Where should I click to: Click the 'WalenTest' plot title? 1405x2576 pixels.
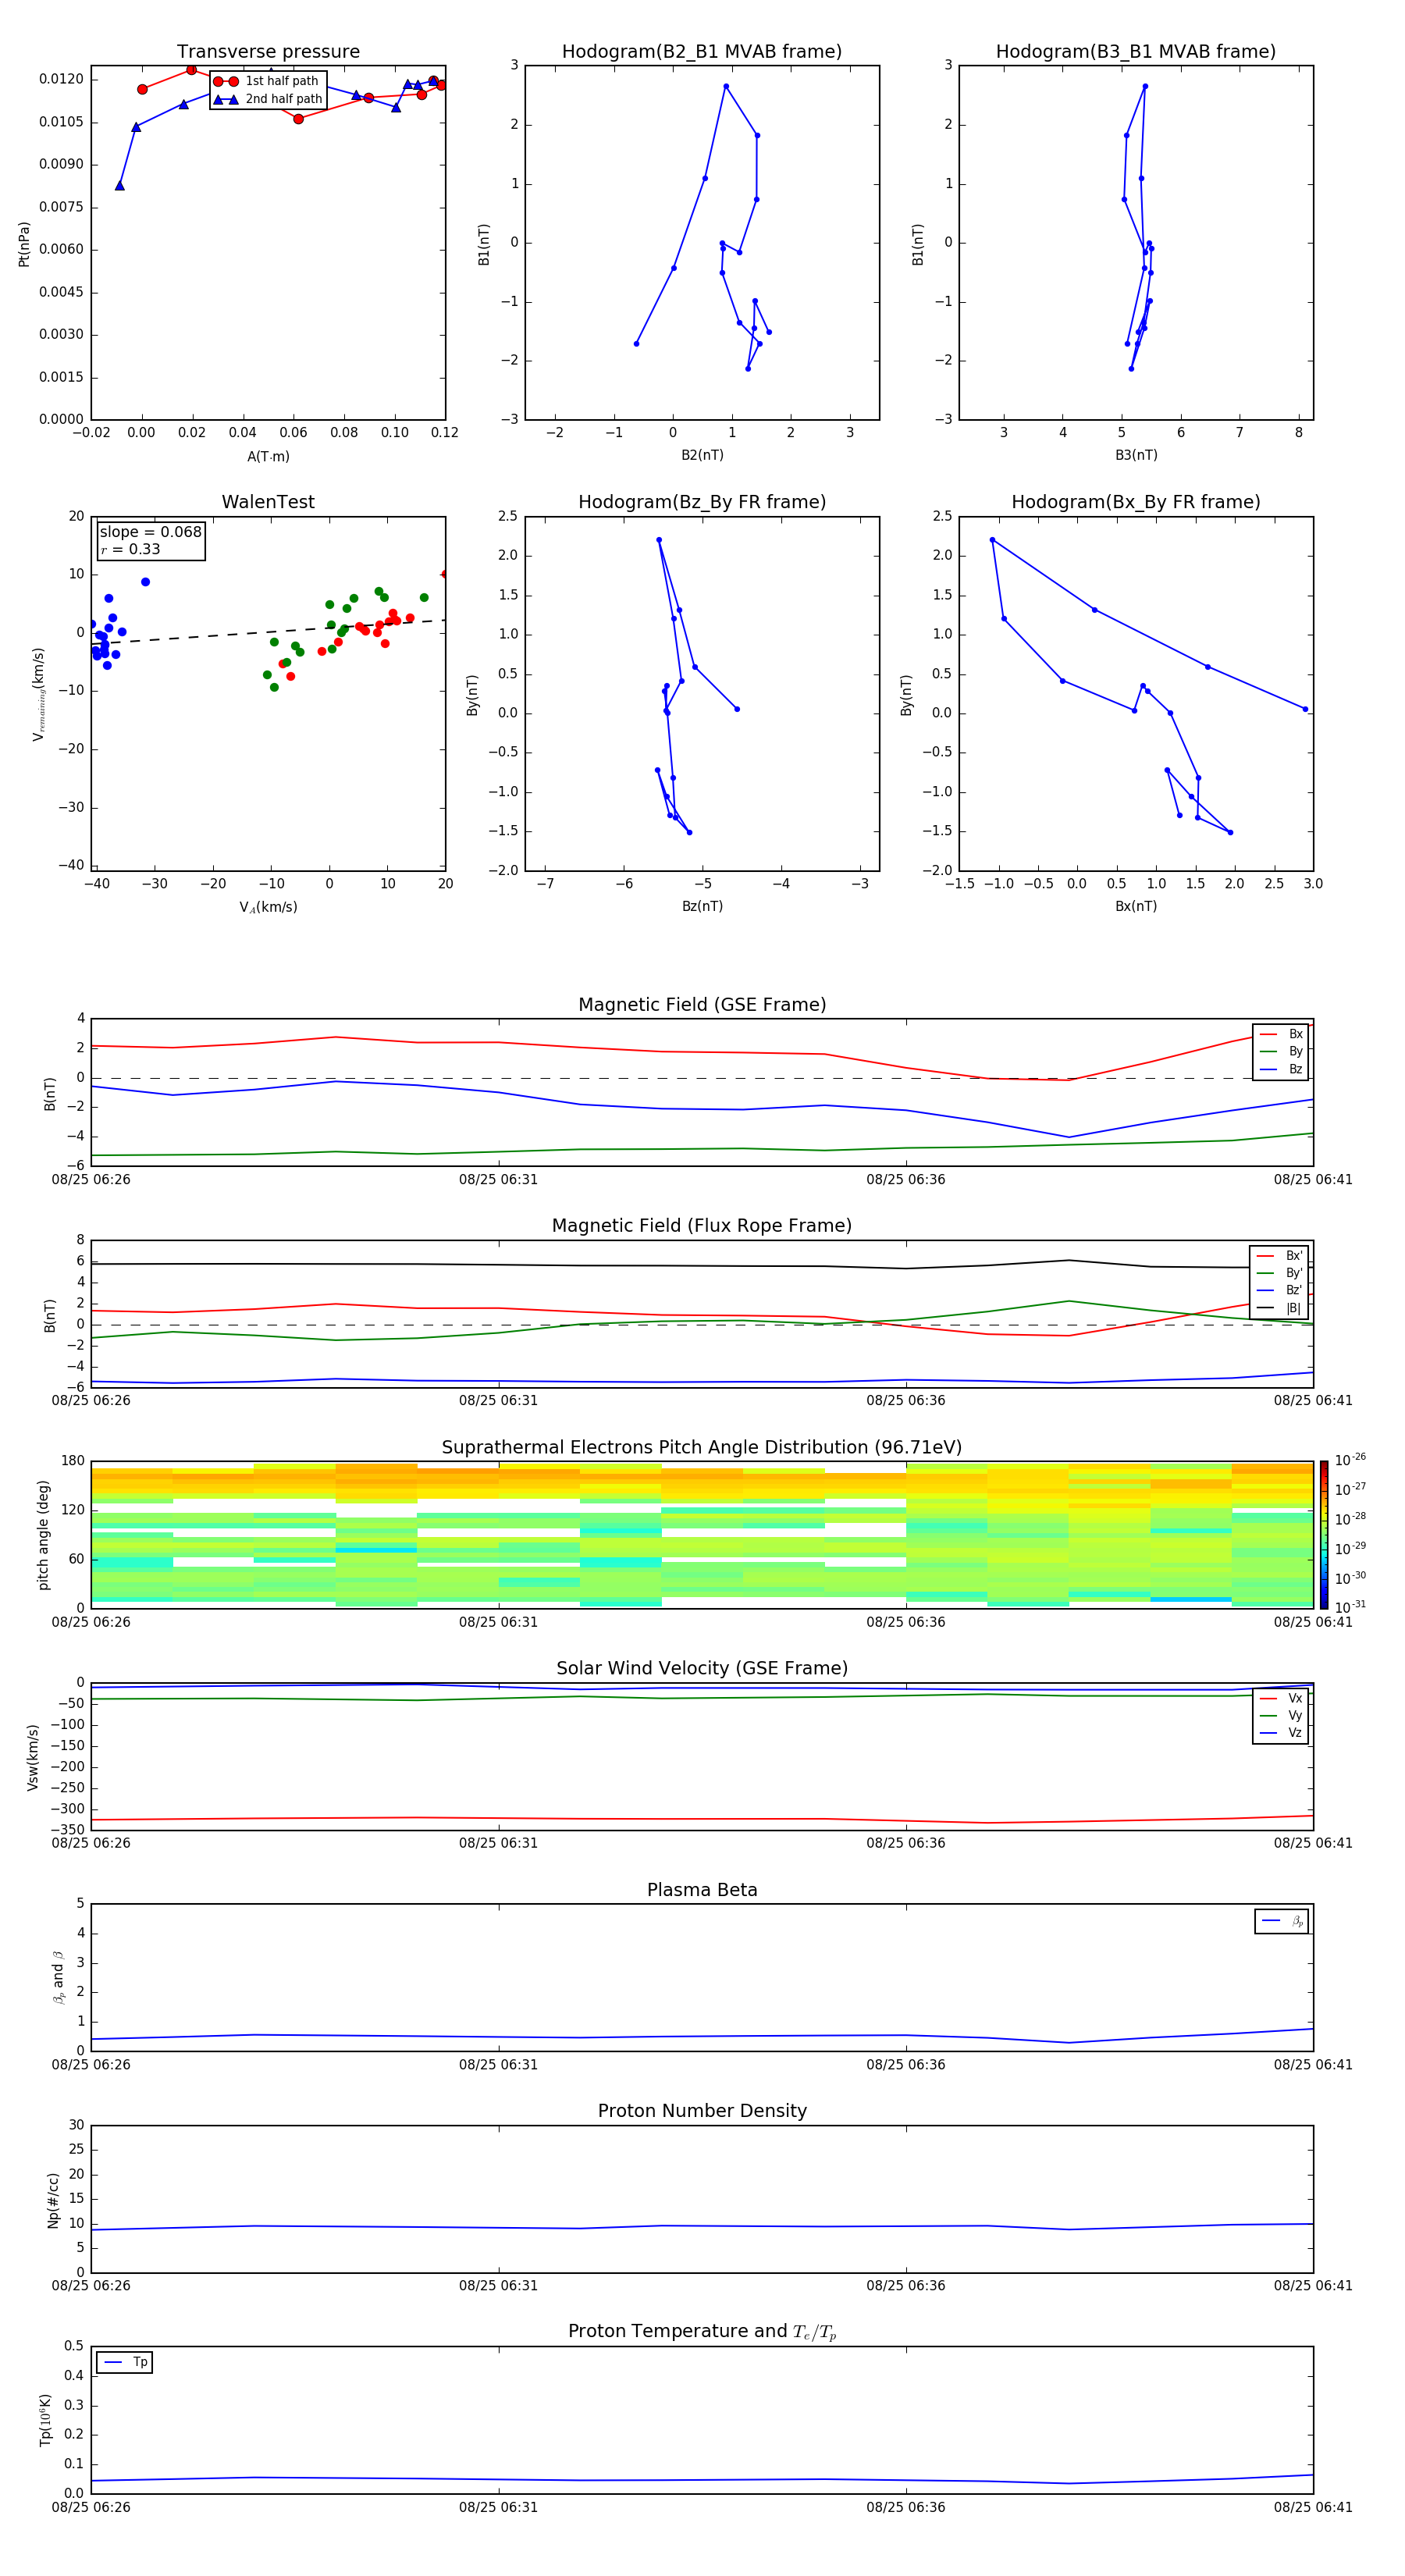pyautogui.click(x=268, y=502)
